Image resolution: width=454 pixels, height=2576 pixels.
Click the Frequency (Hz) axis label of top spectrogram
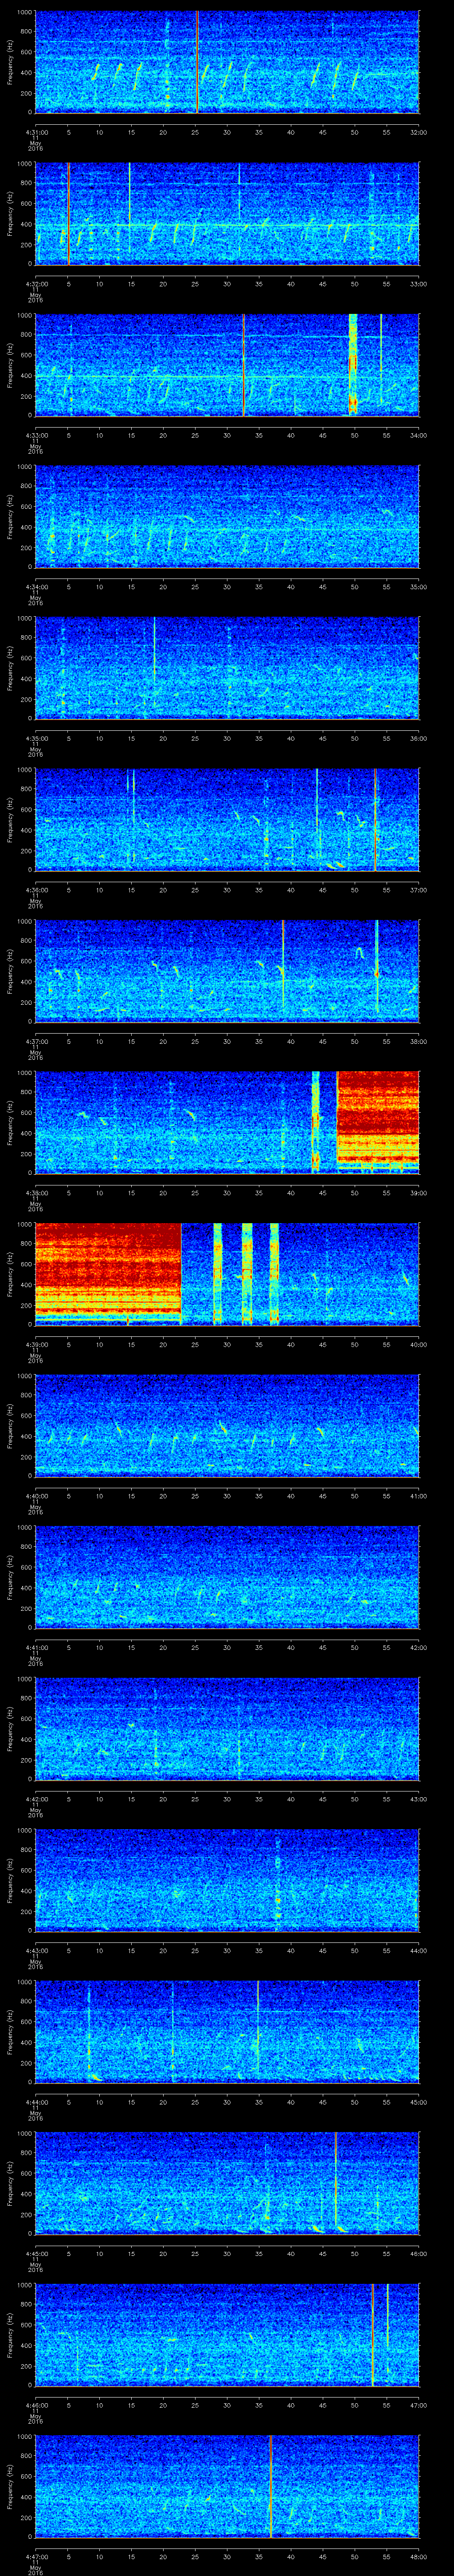10,61
